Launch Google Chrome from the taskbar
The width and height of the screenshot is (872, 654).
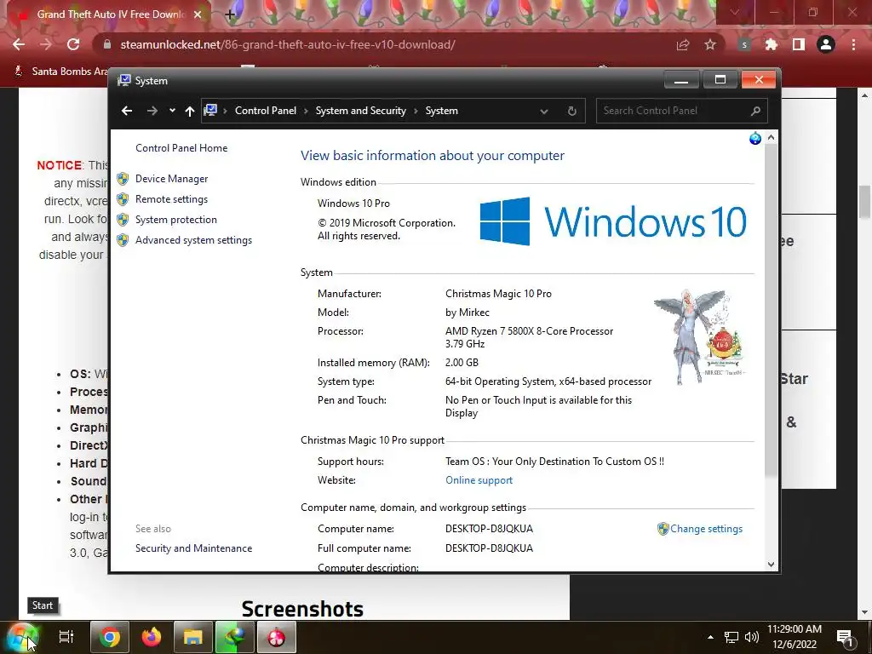click(110, 637)
